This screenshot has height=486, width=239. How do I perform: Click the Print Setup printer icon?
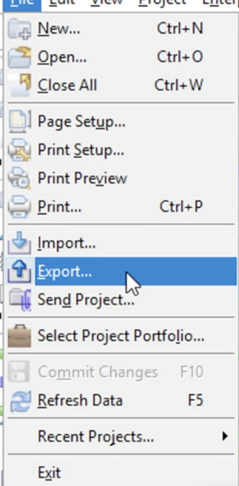click(19, 150)
